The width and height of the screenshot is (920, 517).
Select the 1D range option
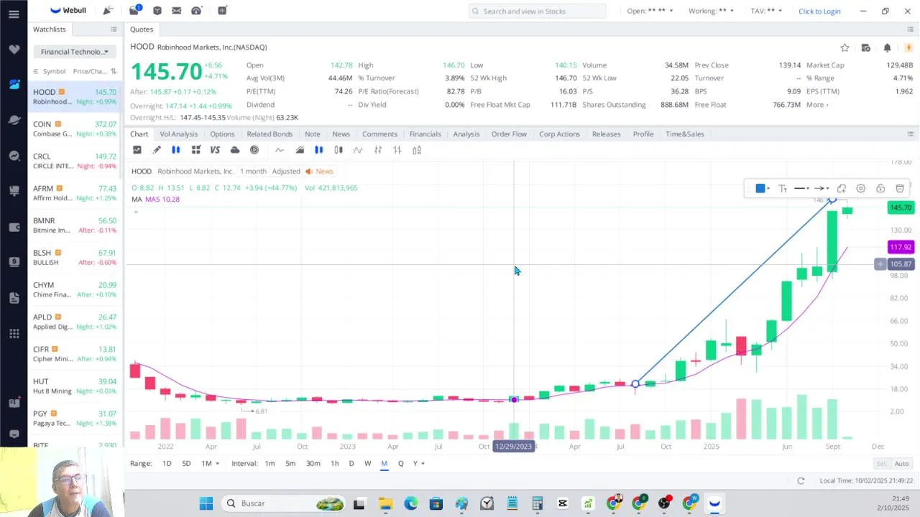pyautogui.click(x=167, y=463)
